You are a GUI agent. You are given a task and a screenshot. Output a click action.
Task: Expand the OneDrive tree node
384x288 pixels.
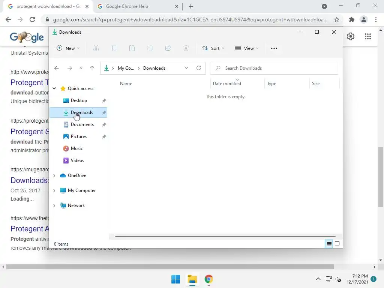point(54,175)
